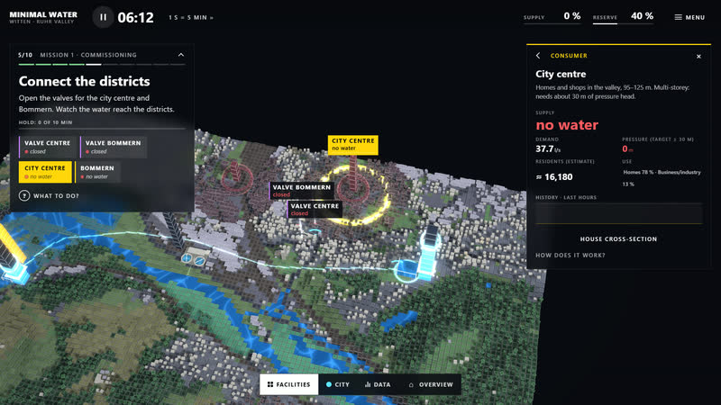Click the Reserve 40 % indicator

(x=623, y=17)
